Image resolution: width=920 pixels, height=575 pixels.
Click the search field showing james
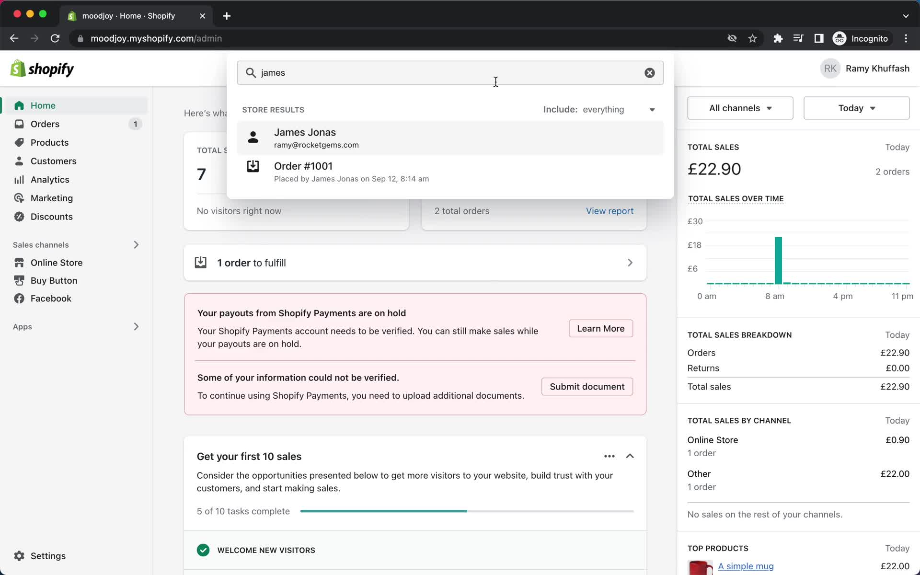(x=450, y=72)
